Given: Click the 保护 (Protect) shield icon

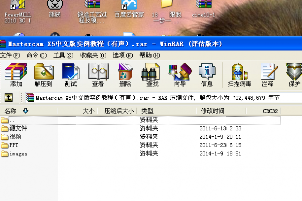Looking at the screenshot, I should click(x=294, y=75).
